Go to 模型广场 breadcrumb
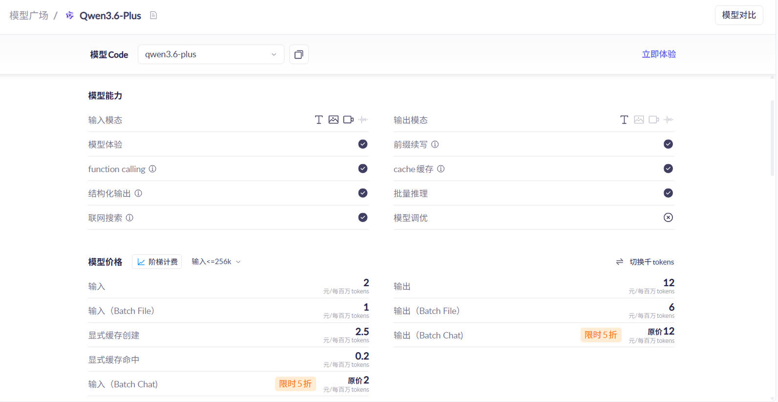 point(29,16)
